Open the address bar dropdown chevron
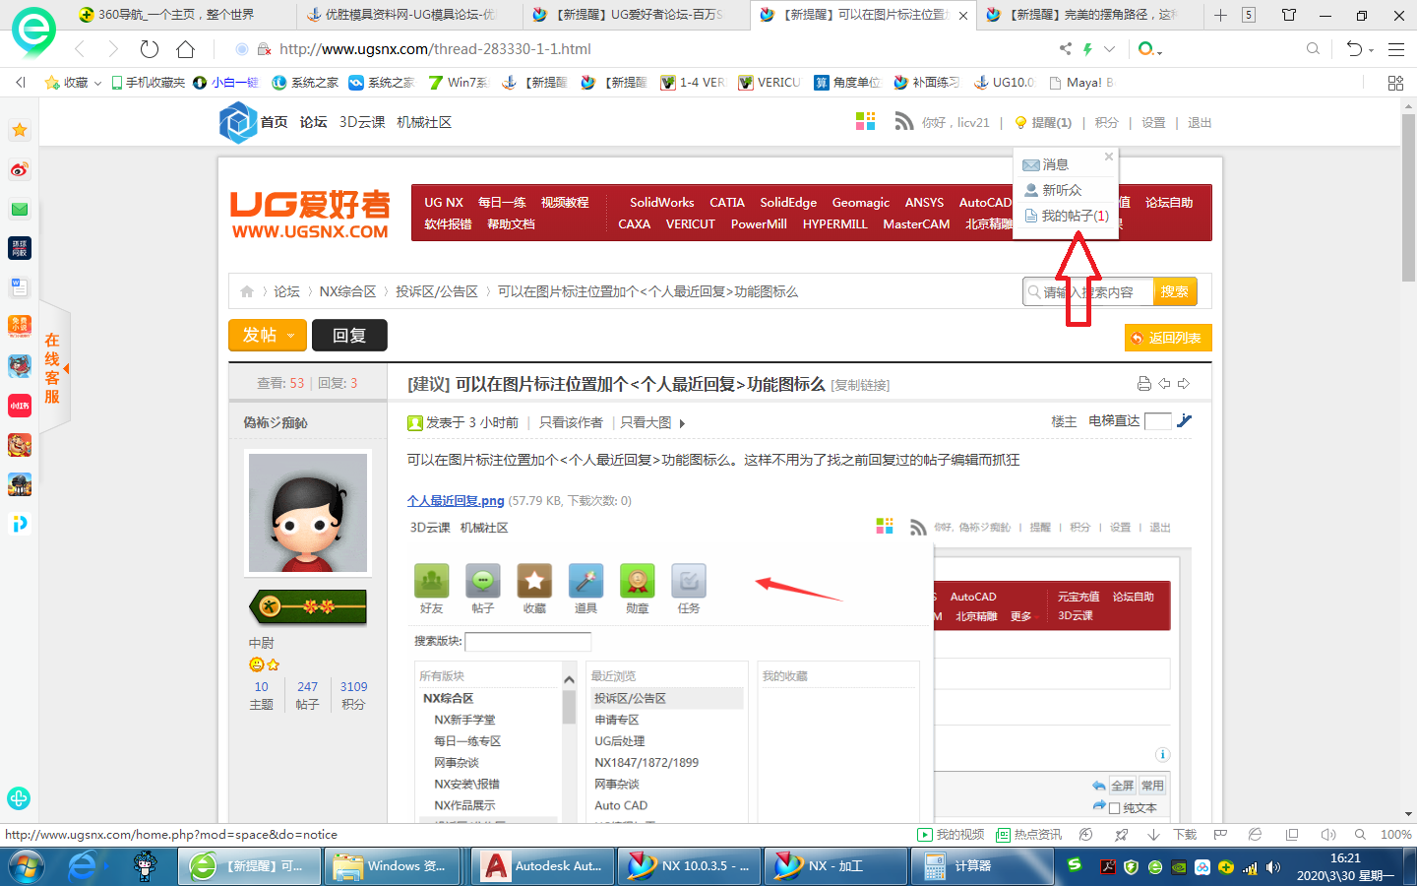The height and width of the screenshot is (886, 1417). pos(1110,49)
